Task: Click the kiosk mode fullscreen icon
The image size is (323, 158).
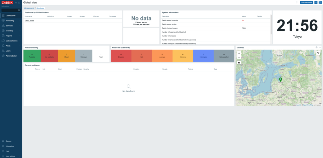Action: tap(320, 3)
